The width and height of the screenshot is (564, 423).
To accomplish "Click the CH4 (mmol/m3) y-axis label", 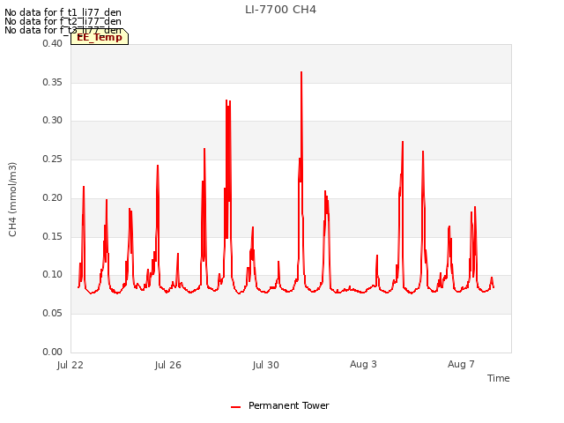I will coord(12,199).
